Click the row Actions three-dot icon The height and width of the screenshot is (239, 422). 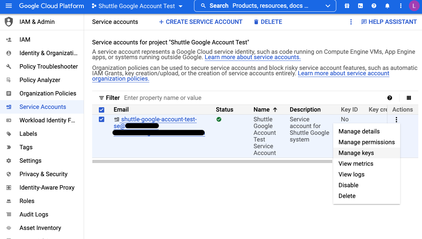396,120
